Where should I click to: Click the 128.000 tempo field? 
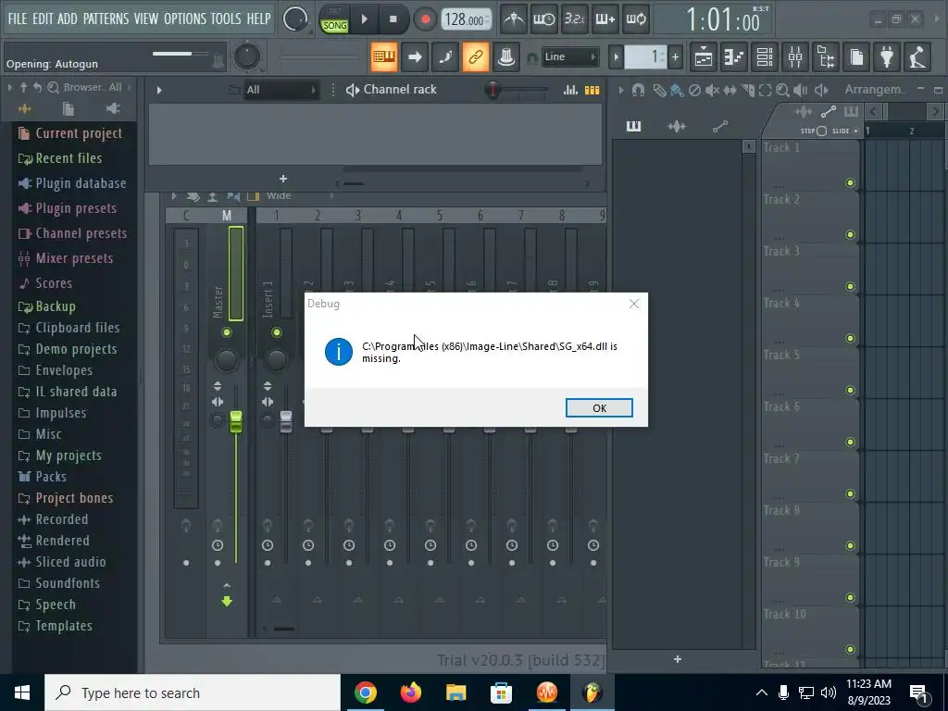465,19
